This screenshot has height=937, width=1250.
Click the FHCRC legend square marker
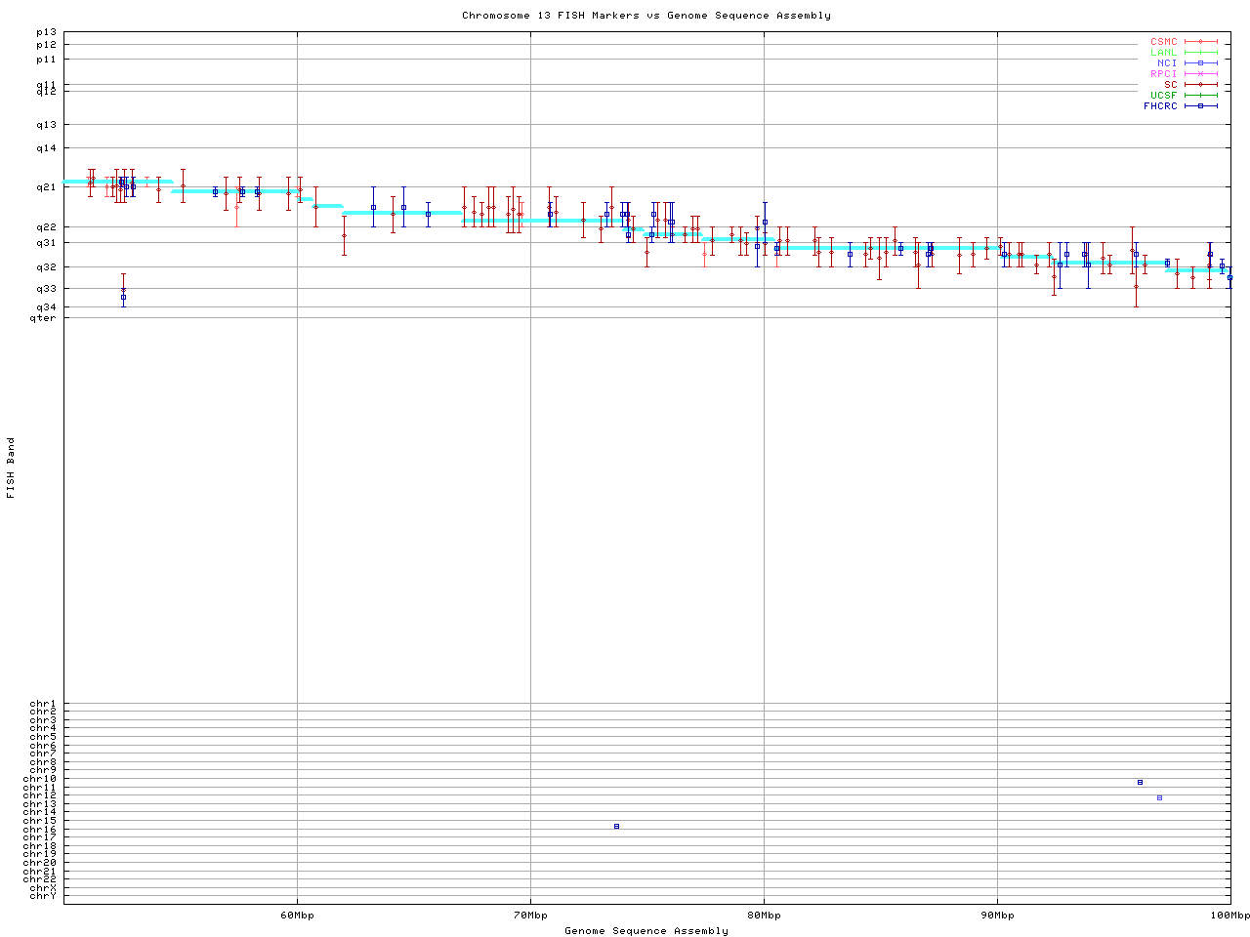1200,106
